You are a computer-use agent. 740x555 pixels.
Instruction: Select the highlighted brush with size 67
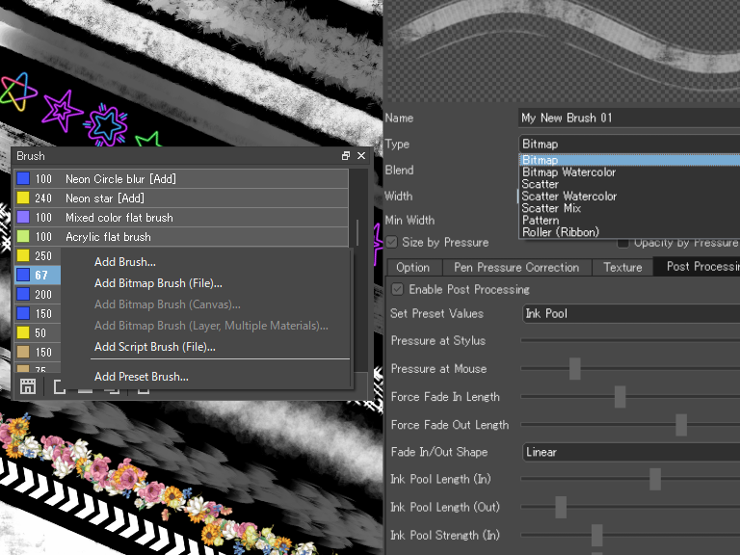click(x=38, y=276)
